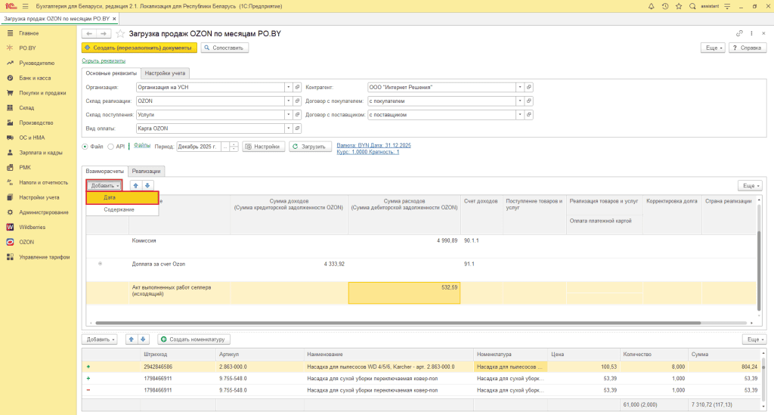Open Договор с покупателем dropdown
This screenshot has height=415, width=774.
pos(520,101)
